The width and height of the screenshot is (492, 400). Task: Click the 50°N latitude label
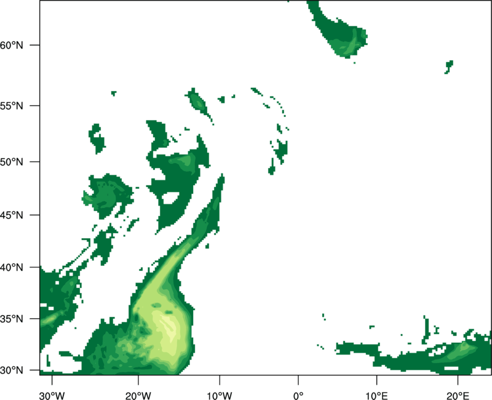pyautogui.click(x=12, y=162)
